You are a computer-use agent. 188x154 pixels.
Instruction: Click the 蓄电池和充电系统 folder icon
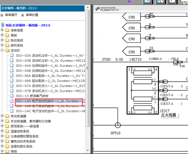[x=7, y=141]
